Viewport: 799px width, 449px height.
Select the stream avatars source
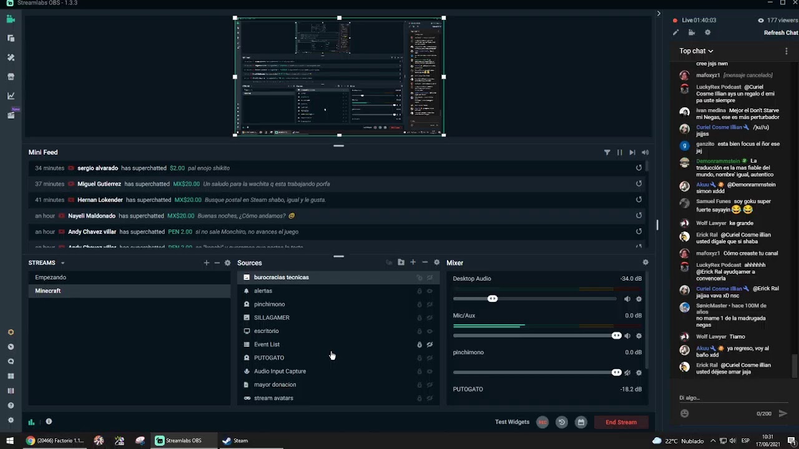coord(338,398)
